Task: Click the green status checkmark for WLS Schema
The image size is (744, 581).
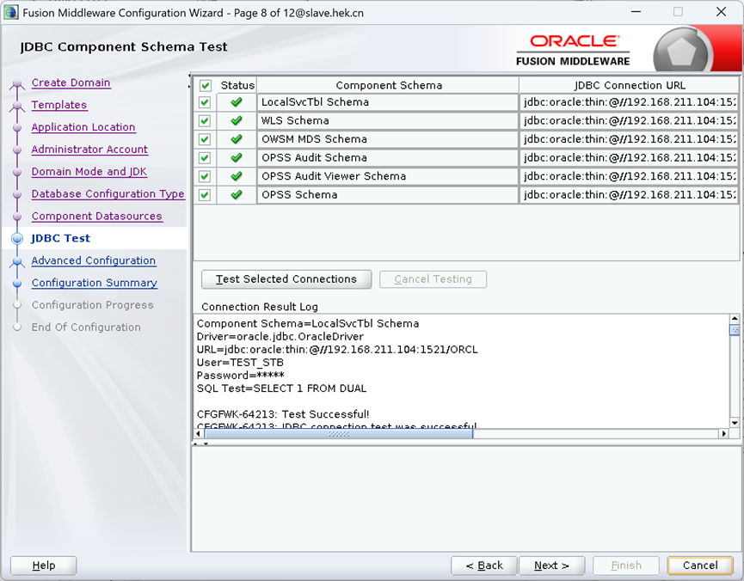Action: 237,120
